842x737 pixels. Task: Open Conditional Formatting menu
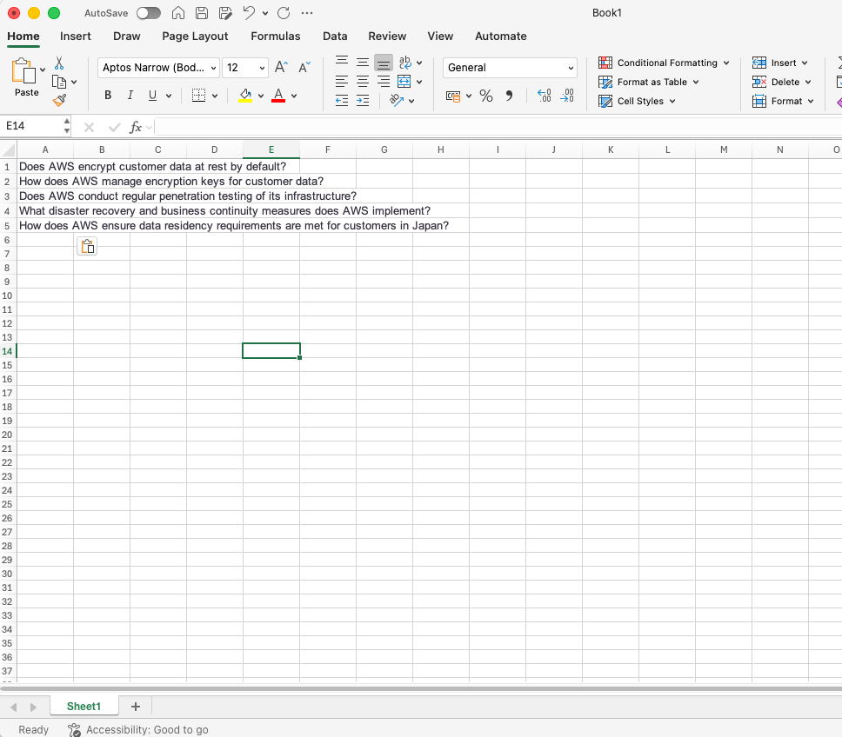point(665,63)
